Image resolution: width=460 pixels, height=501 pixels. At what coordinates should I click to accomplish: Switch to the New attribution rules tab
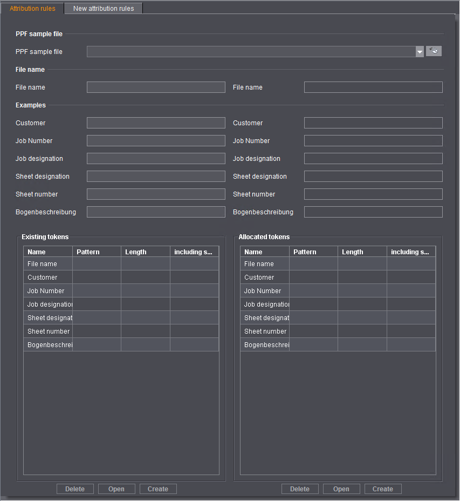103,8
